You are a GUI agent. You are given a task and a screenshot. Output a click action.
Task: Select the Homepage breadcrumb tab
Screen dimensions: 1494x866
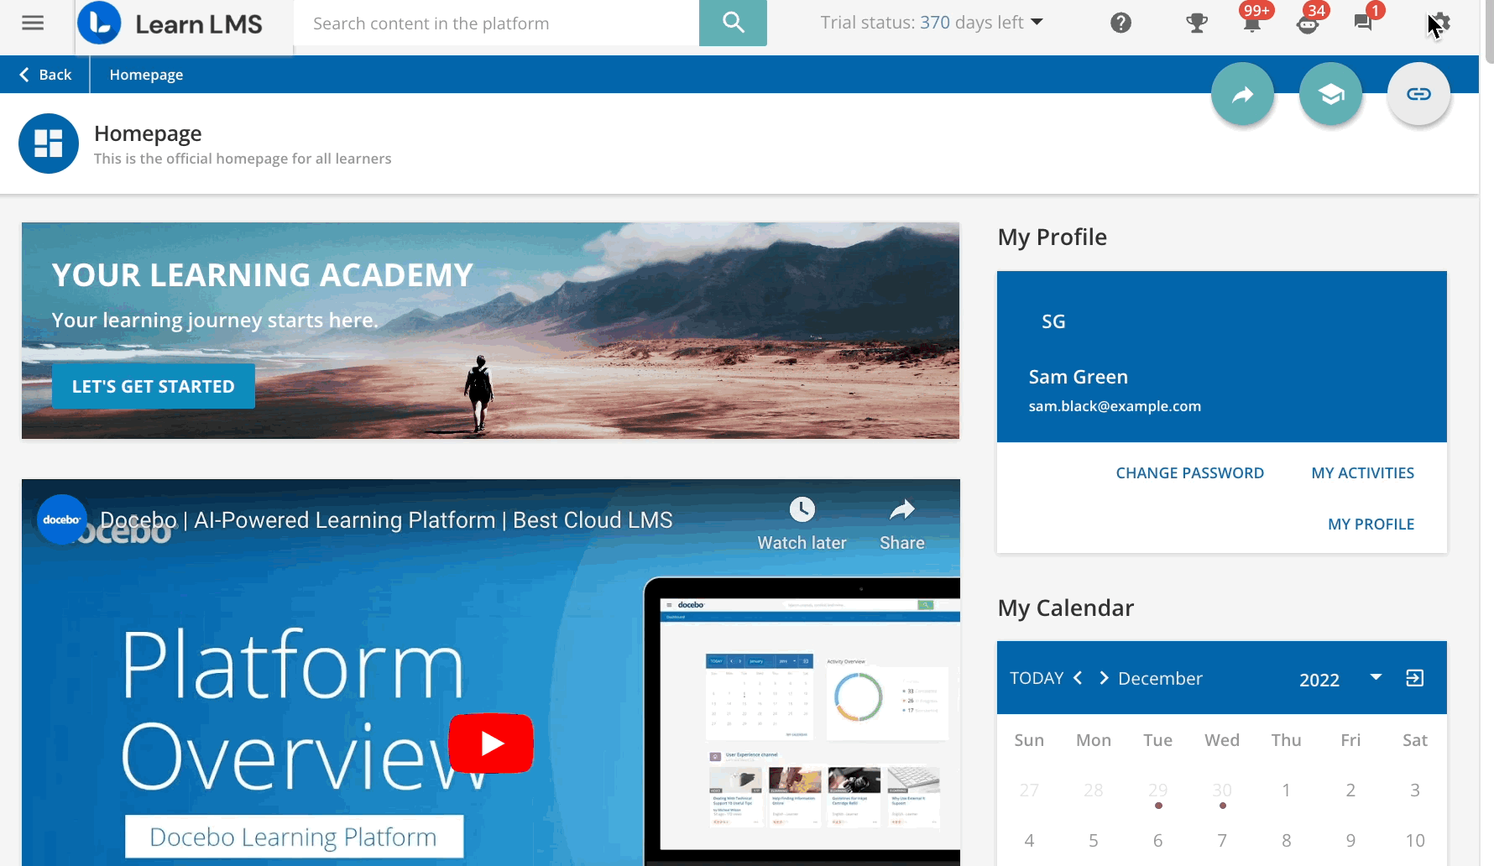pos(146,75)
